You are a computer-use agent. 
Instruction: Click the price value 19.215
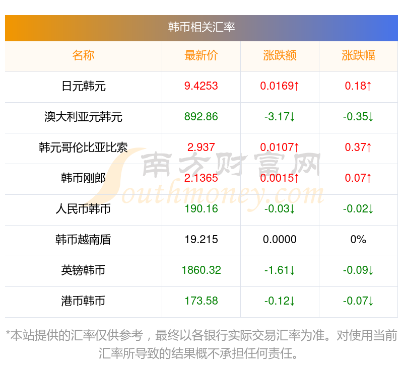point(201,240)
